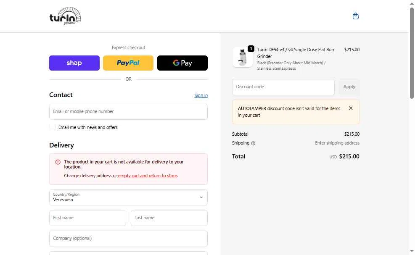Click the delivery error warning icon
The width and height of the screenshot is (415, 255).
click(58, 162)
